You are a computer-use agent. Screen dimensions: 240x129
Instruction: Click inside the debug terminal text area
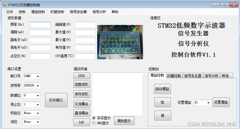coord(117,94)
